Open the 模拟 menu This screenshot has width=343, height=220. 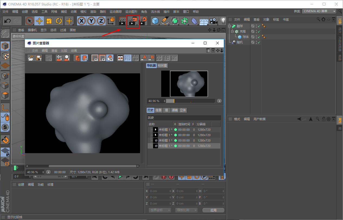click(83, 12)
